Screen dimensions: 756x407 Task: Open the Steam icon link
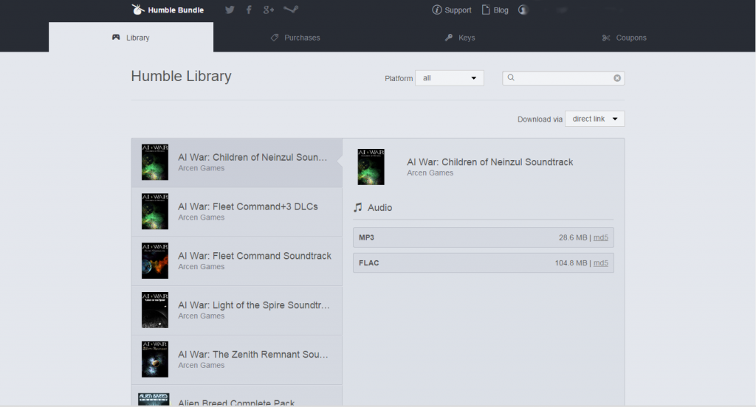pyautogui.click(x=291, y=9)
